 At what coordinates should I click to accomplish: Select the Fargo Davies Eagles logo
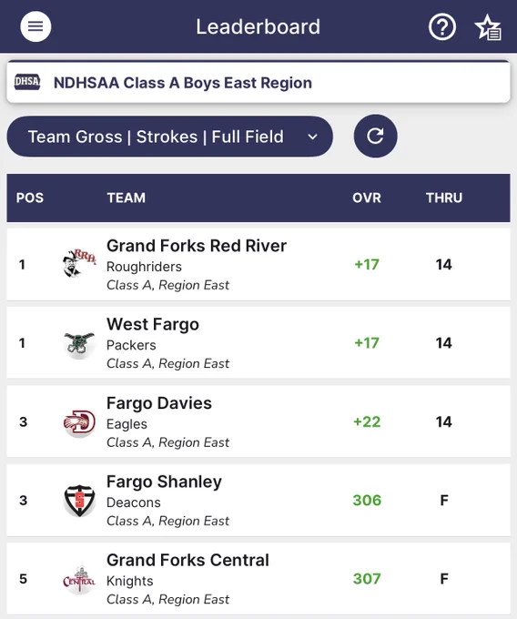coord(79,422)
